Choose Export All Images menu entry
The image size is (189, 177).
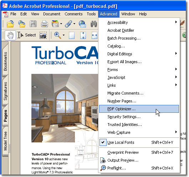pyautogui.click(x=139, y=62)
